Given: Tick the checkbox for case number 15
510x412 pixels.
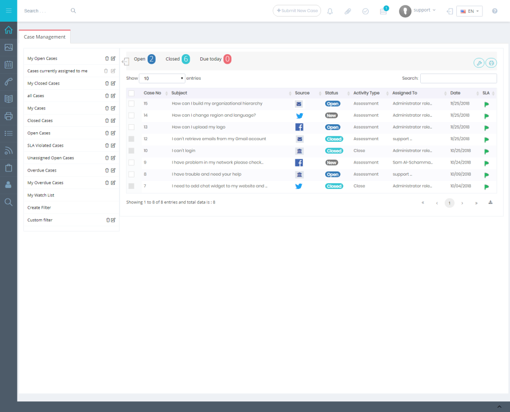Looking at the screenshot, I should pyautogui.click(x=131, y=104).
